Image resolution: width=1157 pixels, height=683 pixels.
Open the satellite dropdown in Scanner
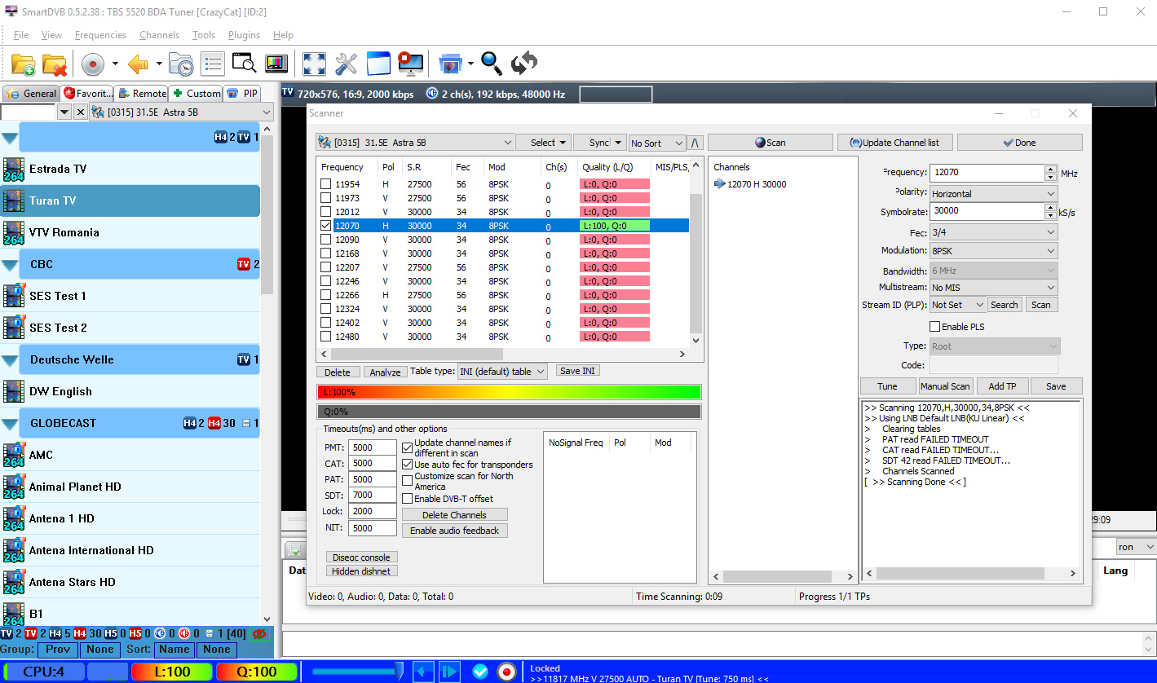click(415, 143)
